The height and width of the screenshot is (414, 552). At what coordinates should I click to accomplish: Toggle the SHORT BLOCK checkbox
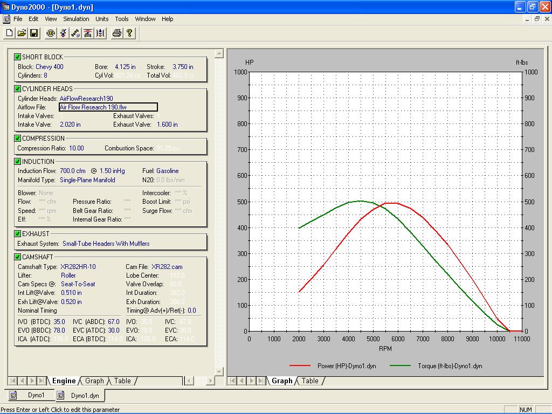(x=18, y=57)
